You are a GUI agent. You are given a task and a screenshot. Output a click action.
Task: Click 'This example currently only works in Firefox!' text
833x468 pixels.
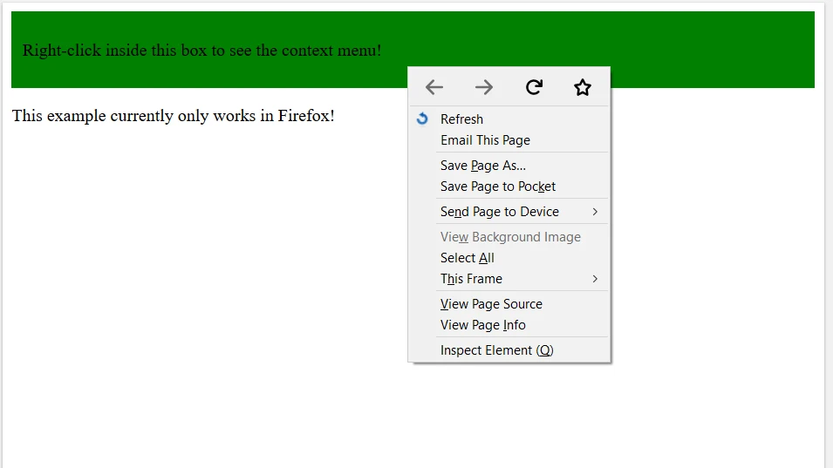coord(174,116)
